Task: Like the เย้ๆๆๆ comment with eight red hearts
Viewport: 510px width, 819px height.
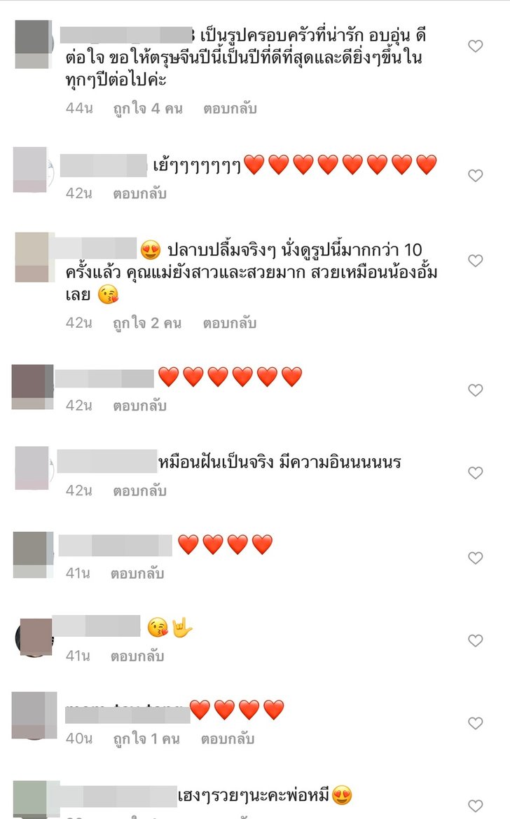Action: [475, 175]
